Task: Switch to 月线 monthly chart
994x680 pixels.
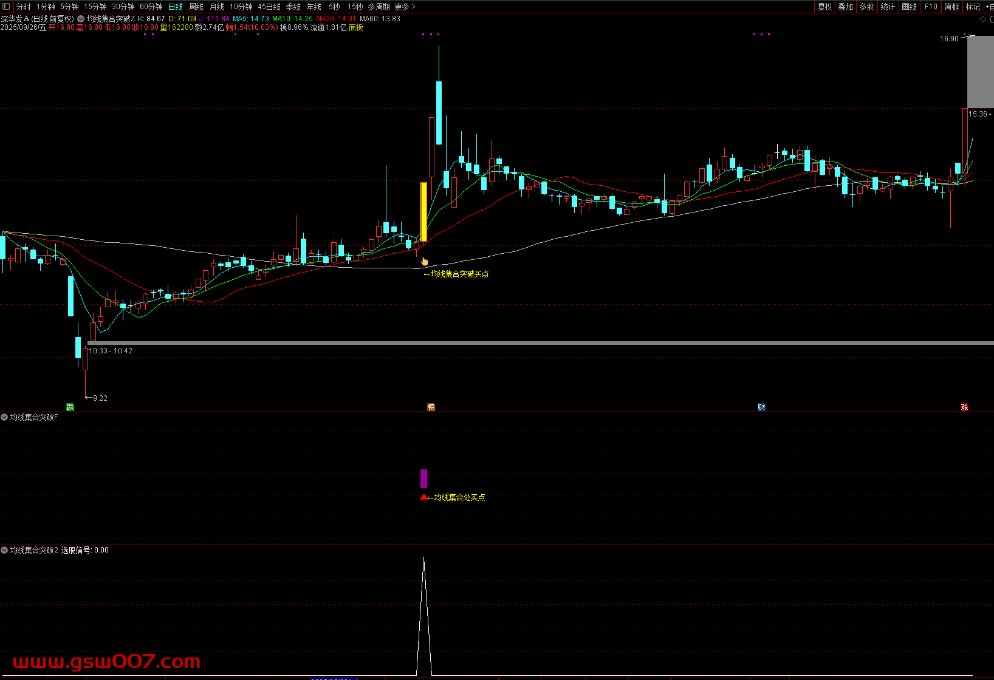Action: (217, 7)
